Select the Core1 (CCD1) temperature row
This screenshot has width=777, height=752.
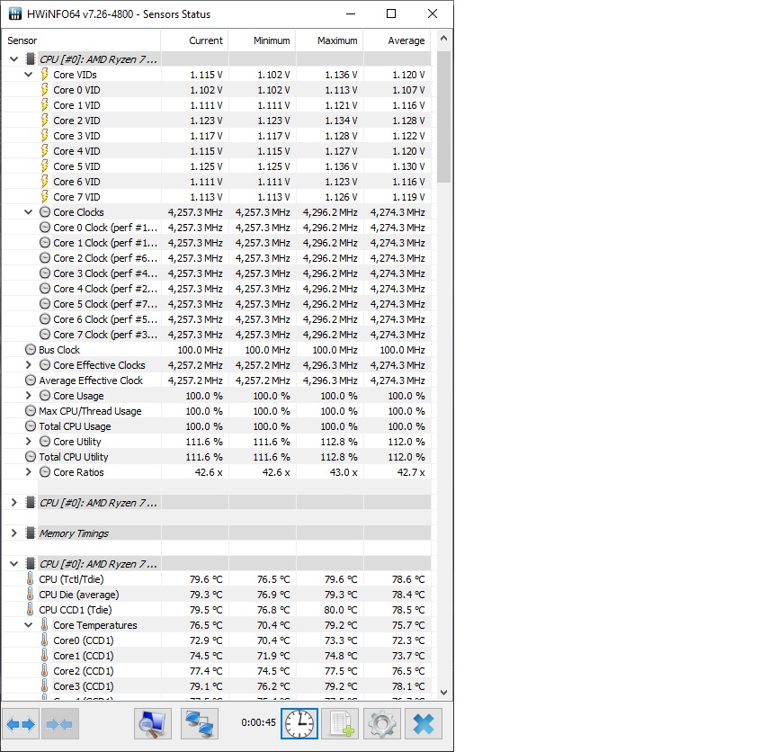(217, 656)
